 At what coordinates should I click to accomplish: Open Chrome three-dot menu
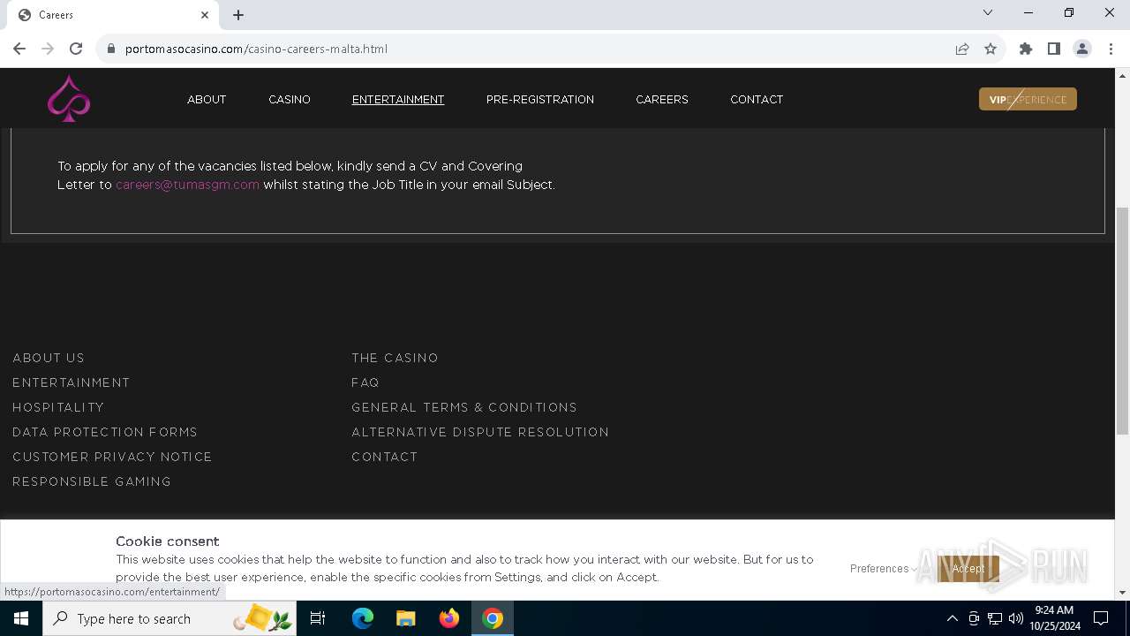(x=1111, y=49)
